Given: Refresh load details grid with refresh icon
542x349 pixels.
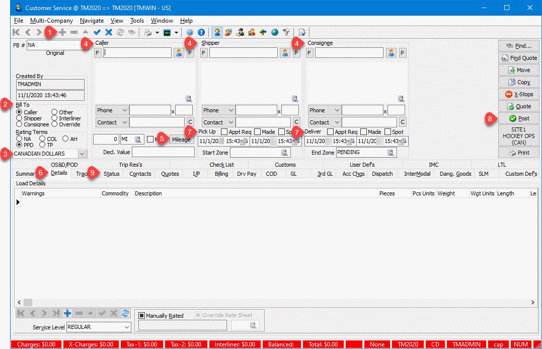Looking at the screenshot, I should pos(125,313).
